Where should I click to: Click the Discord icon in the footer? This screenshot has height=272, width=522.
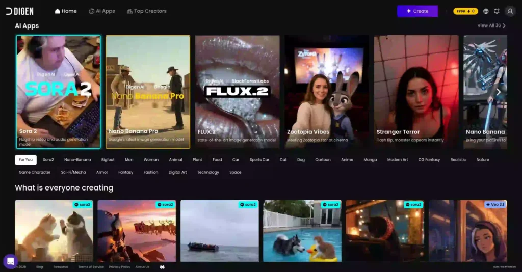[x=162, y=267]
